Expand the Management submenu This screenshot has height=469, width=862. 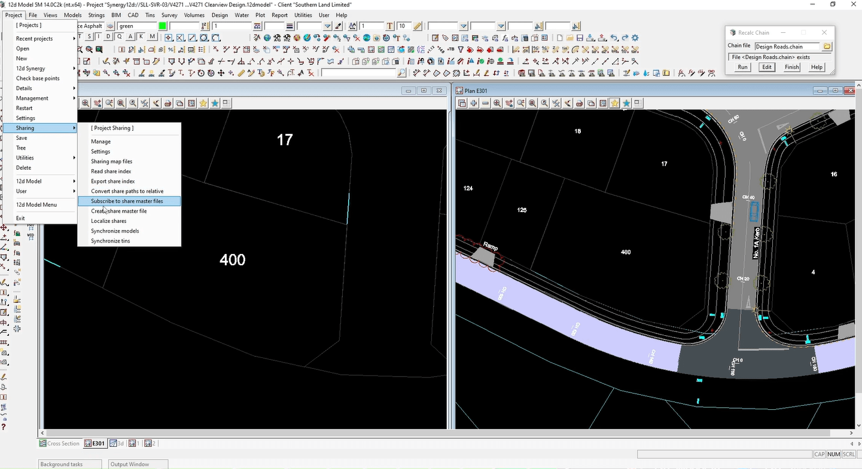40,98
